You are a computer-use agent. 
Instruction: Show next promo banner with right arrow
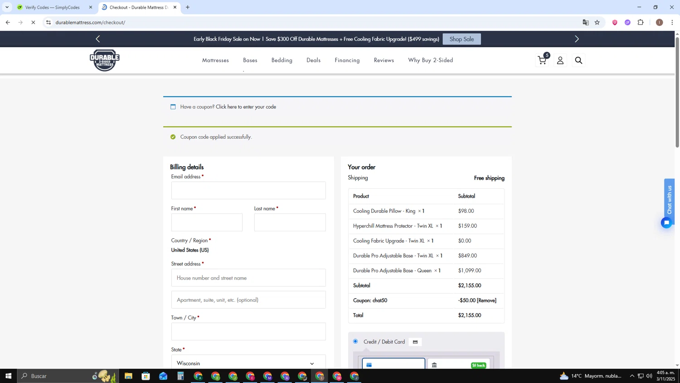click(577, 39)
